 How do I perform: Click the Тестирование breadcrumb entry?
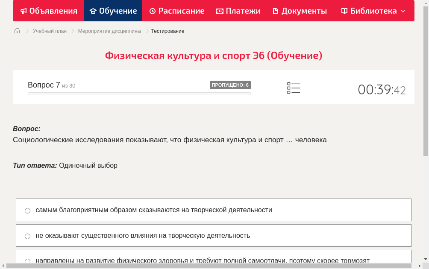point(167,31)
